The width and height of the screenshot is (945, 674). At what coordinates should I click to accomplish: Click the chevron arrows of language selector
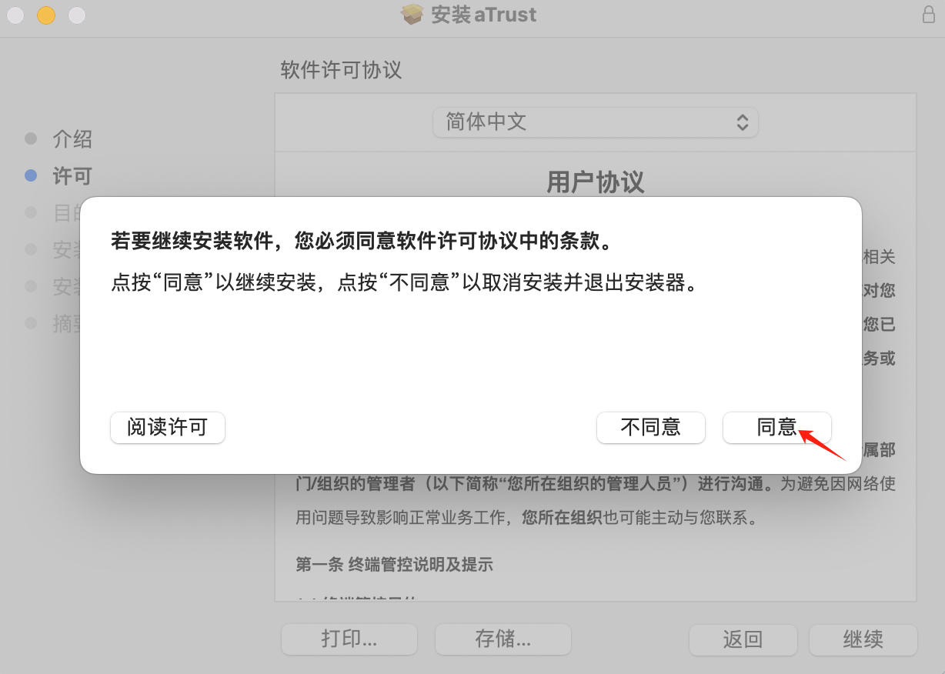[742, 122]
